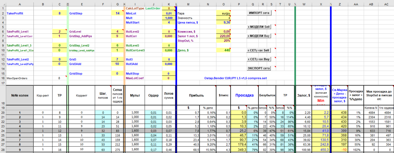
Task: Click the LastOrder label
Action: [x=153, y=9]
